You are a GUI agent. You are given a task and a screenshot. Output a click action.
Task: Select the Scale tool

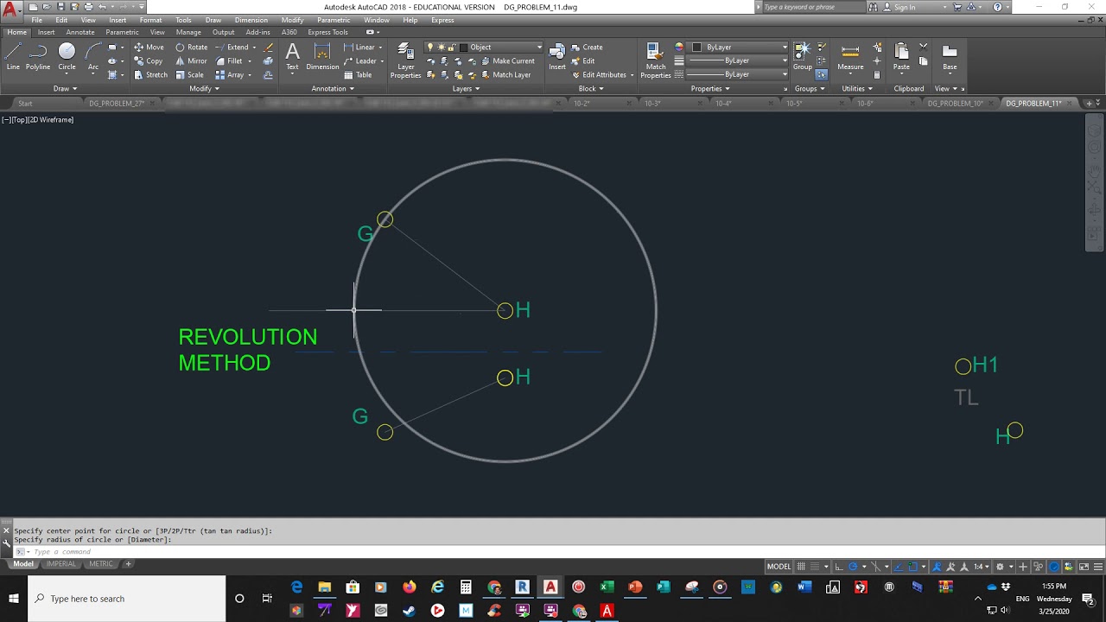[189, 75]
